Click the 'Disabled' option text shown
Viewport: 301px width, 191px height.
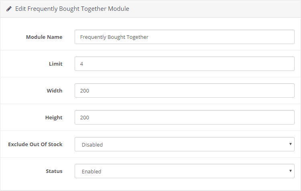tap(92, 145)
